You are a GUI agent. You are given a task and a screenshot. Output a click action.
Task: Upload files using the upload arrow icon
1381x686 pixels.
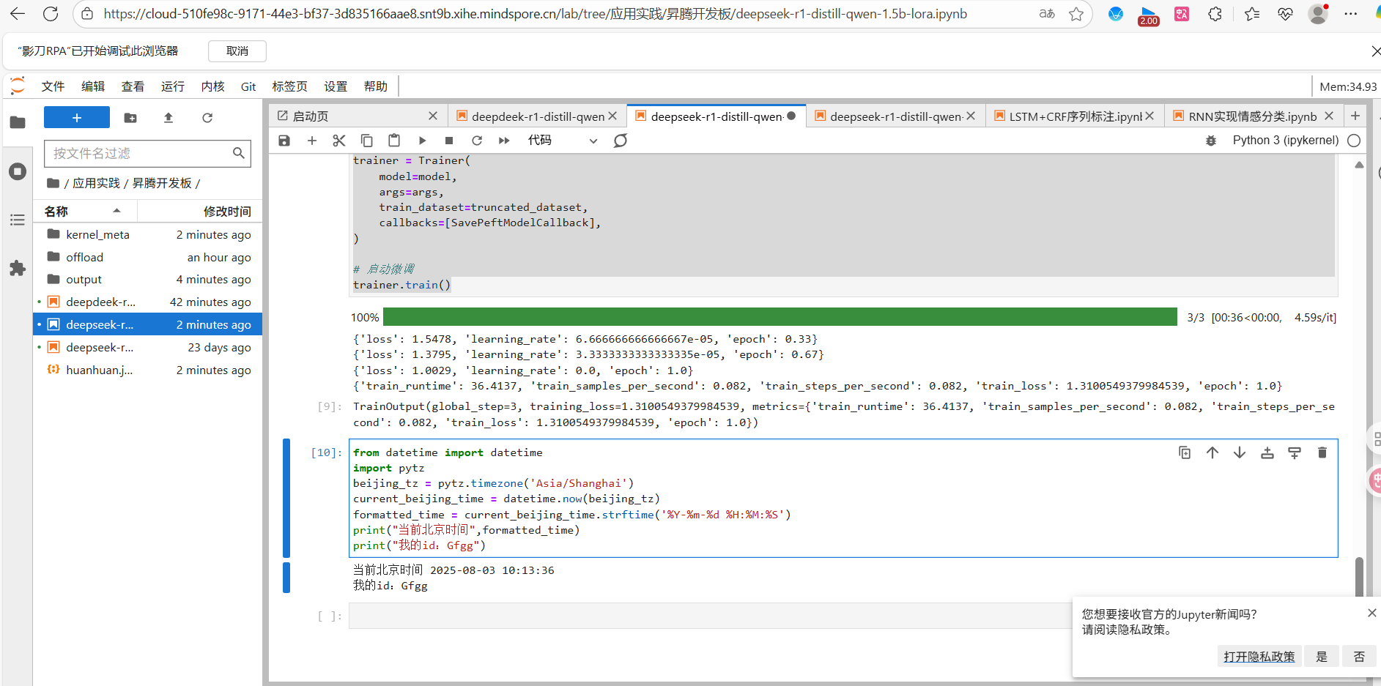[169, 118]
